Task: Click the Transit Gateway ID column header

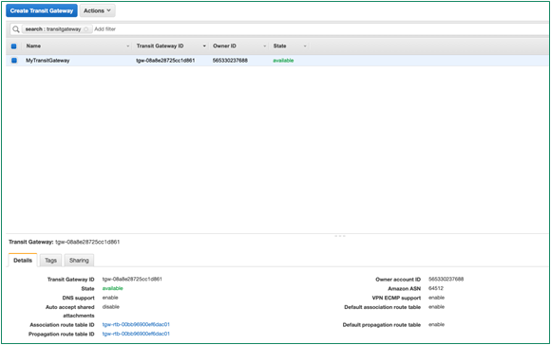Action: [160, 45]
